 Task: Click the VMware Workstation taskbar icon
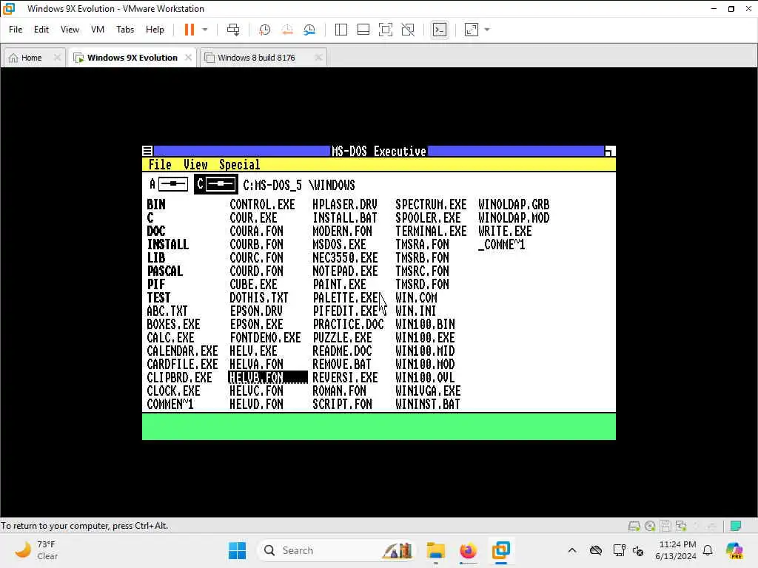(501, 550)
